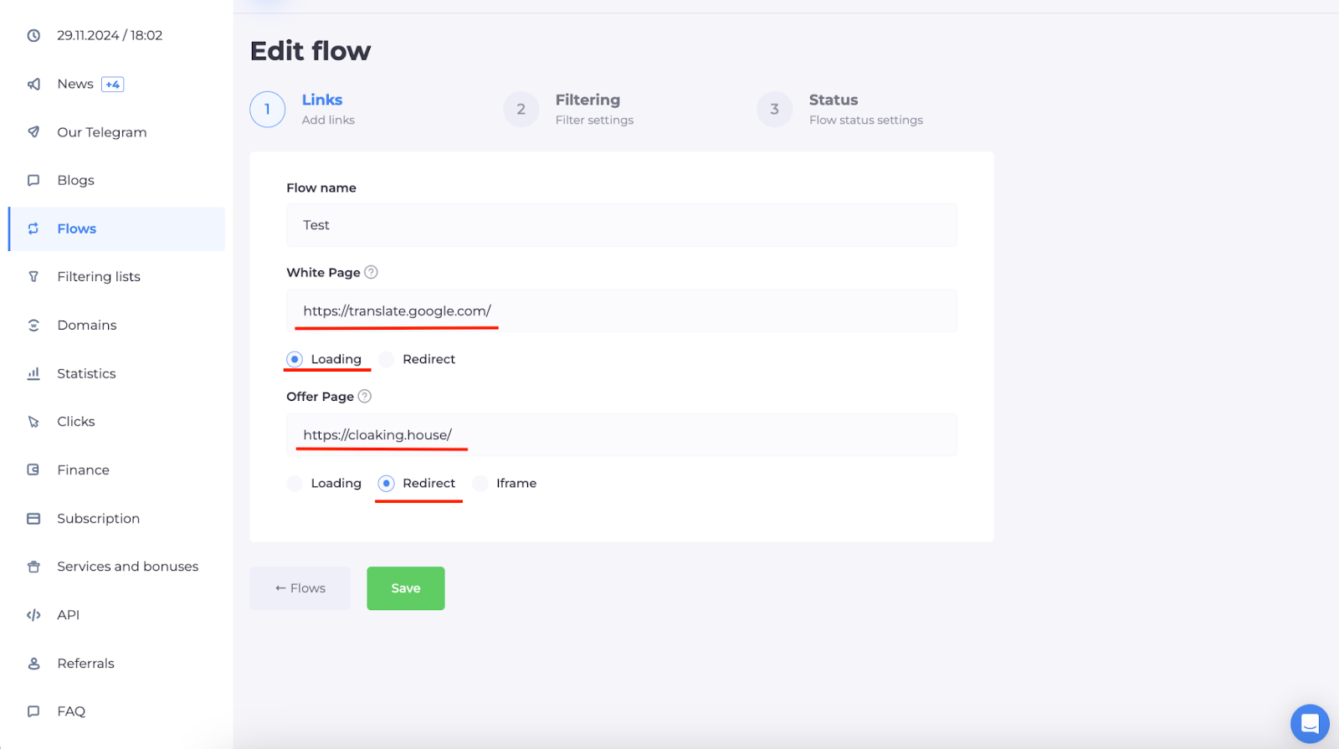
Task: Click the Domains sidebar icon
Action: point(33,325)
